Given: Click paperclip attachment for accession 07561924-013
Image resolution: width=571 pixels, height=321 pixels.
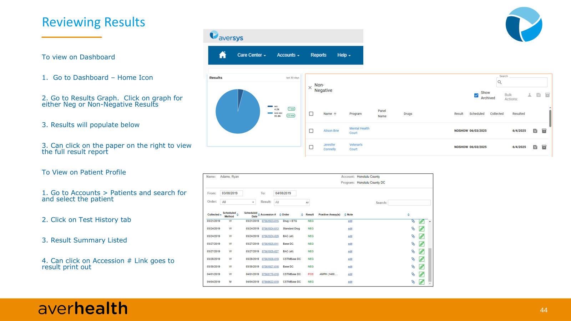Looking at the screenshot, I should tap(413, 229).
